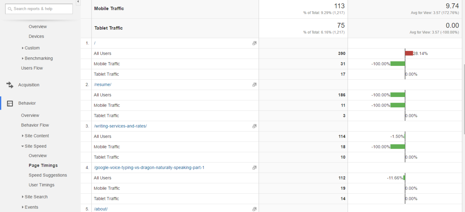
Task: Open Audience Overview in sidebar
Action: 38,26
